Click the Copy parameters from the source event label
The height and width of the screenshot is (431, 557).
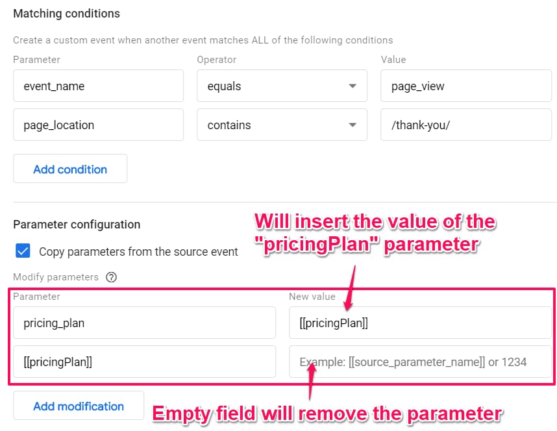[x=138, y=252]
